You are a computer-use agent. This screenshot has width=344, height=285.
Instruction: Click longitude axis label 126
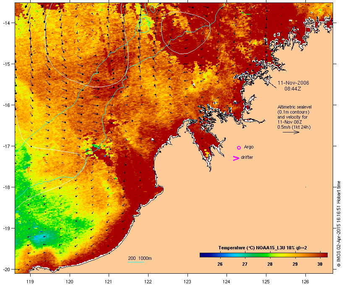coord(305,282)
